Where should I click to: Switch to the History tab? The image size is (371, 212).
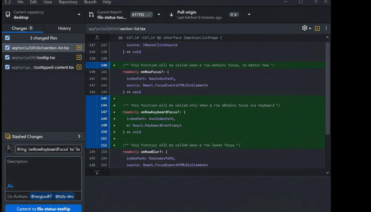pyautogui.click(x=64, y=28)
